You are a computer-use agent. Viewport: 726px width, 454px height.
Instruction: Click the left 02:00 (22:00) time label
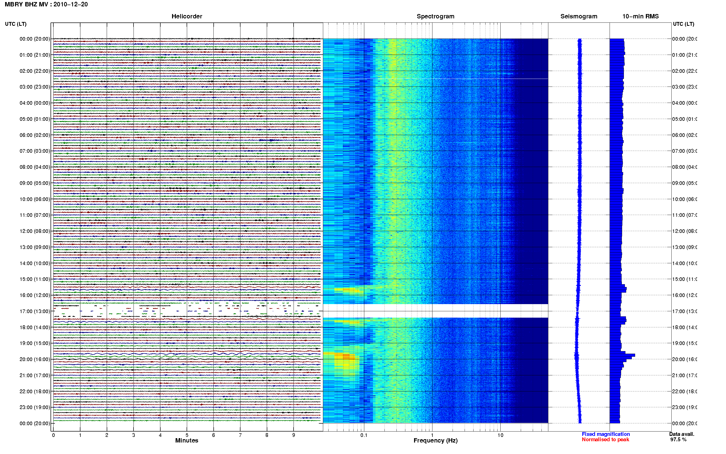coord(35,71)
